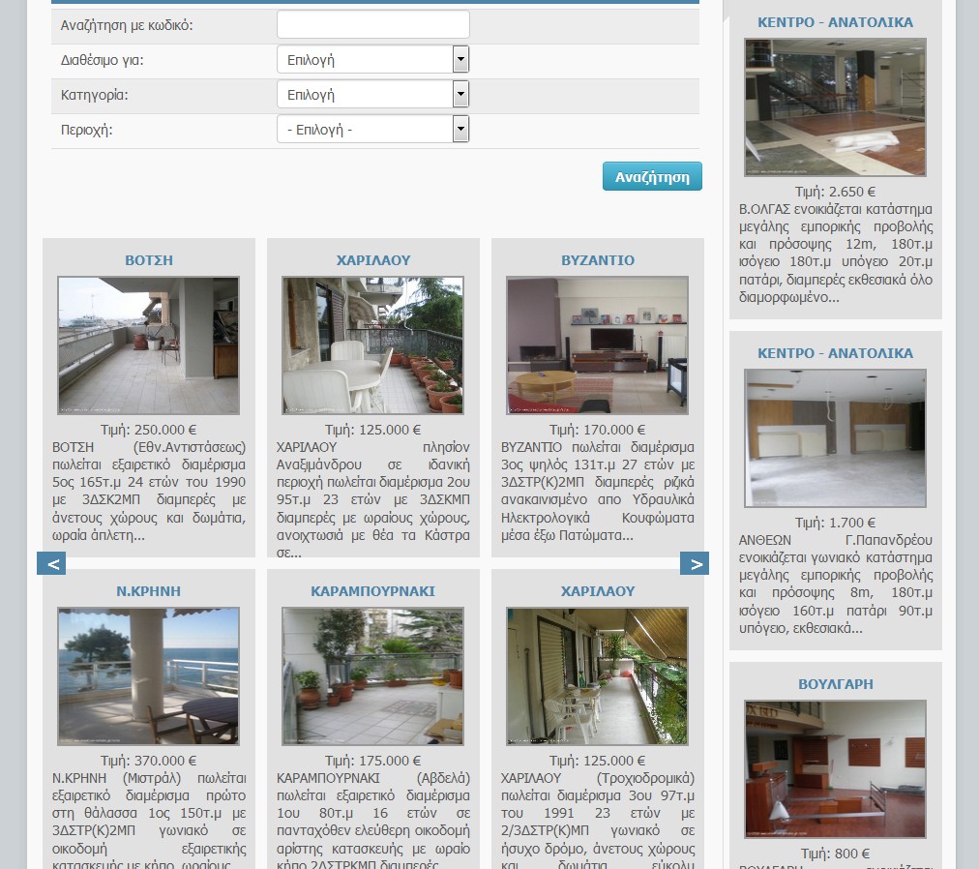View the ΒΟΤΣΗ balcony photo
The width and height of the screenshot is (979, 869).
[149, 345]
